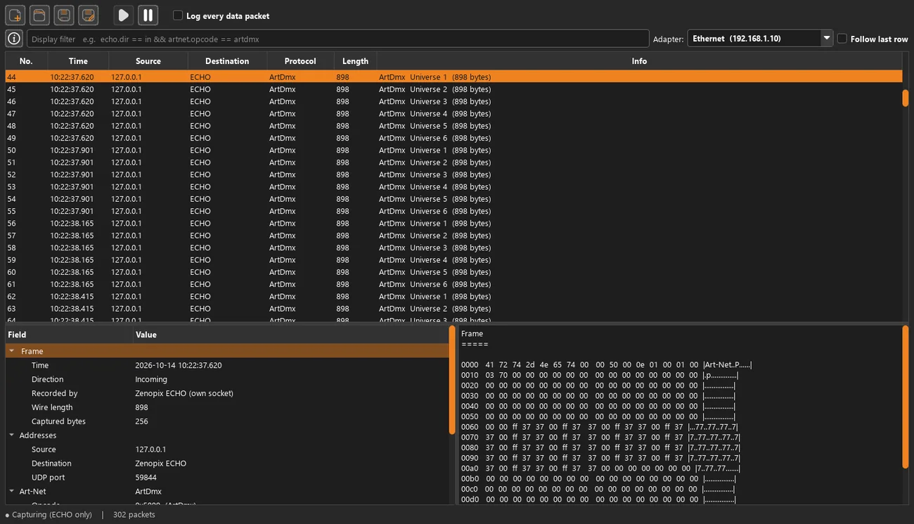Collapse the Frame tree section
The image size is (914, 524).
(12, 351)
